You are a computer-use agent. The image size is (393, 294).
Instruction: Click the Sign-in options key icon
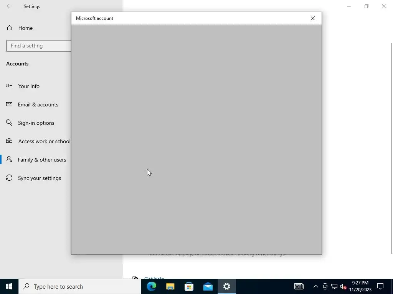pos(9,122)
